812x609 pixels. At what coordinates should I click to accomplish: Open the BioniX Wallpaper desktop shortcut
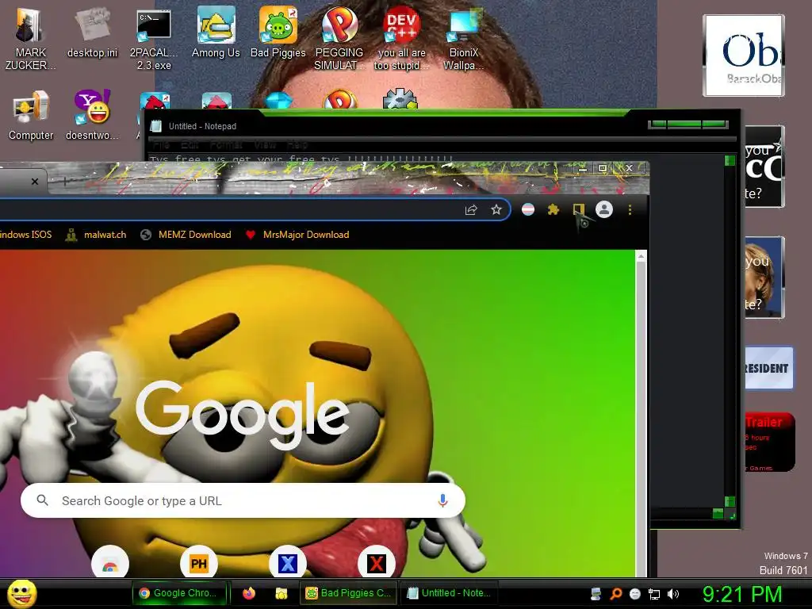click(x=463, y=39)
